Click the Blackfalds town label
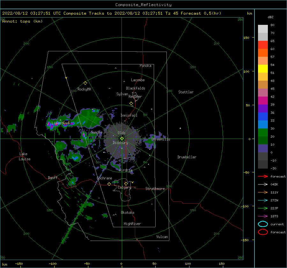Image resolution: width=287 pixels, height=268 pixels. (x=136, y=88)
